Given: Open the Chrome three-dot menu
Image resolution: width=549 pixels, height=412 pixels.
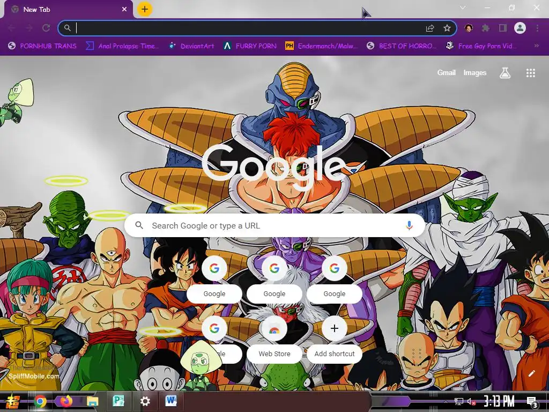Looking at the screenshot, I should pos(537,28).
